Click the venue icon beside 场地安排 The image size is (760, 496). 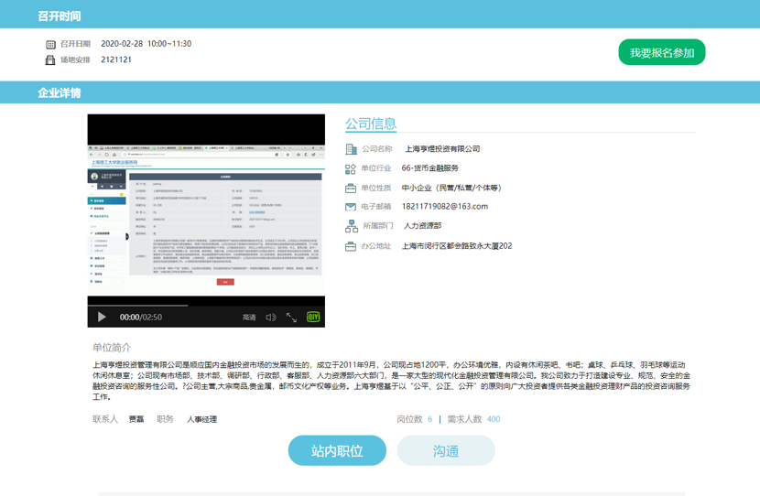[50, 59]
